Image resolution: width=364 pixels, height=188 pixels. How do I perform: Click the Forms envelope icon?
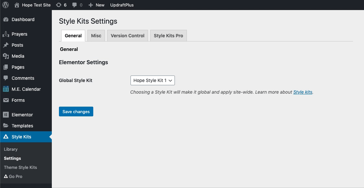pyautogui.click(x=6, y=100)
